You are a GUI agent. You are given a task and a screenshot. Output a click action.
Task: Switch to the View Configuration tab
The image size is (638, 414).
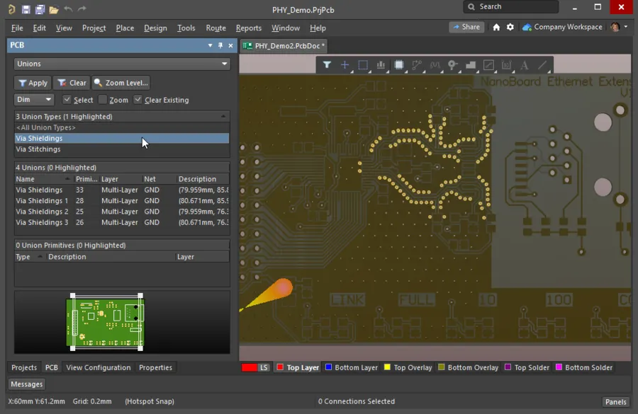click(99, 367)
